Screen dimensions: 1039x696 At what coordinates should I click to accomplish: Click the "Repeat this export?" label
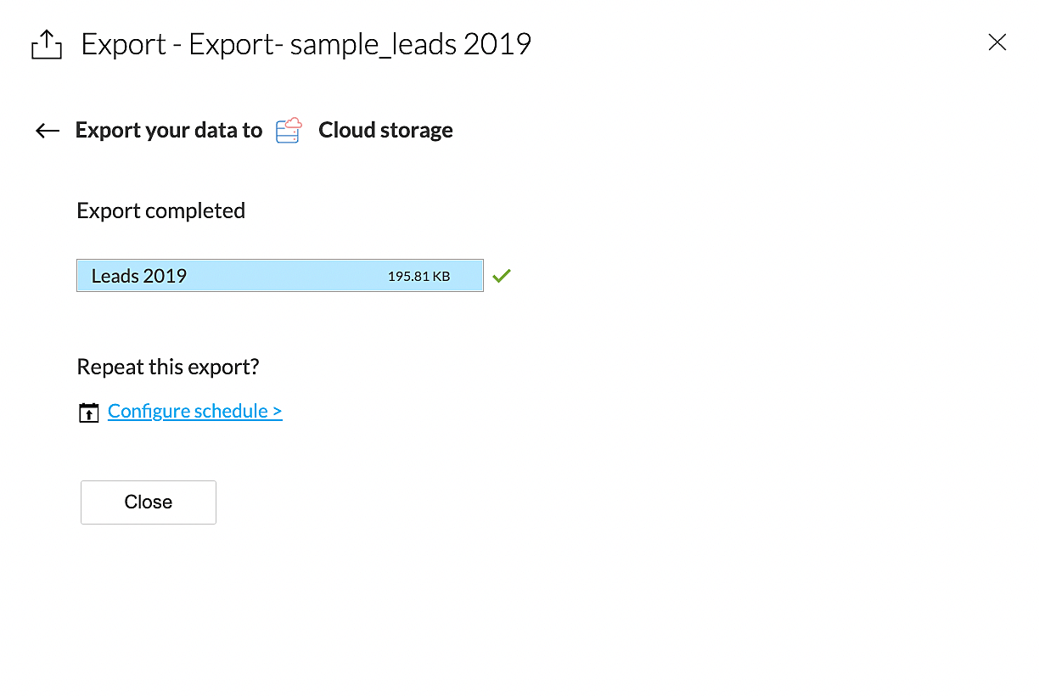167,367
